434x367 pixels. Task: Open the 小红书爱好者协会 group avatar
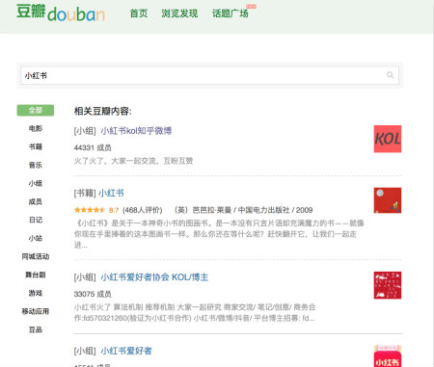tap(388, 285)
